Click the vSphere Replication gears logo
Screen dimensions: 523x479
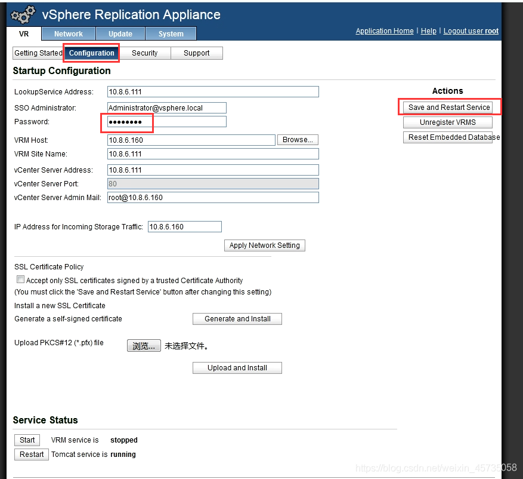pyautogui.click(x=23, y=15)
